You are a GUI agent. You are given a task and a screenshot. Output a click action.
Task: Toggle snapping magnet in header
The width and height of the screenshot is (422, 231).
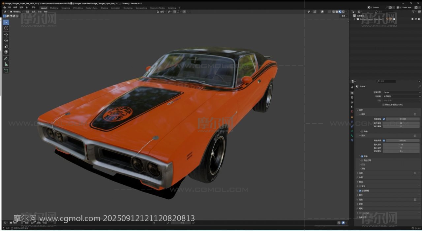pyautogui.click(x=175, y=12)
